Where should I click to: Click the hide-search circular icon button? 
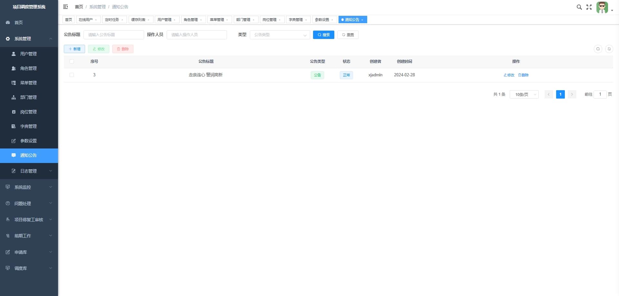(598, 49)
